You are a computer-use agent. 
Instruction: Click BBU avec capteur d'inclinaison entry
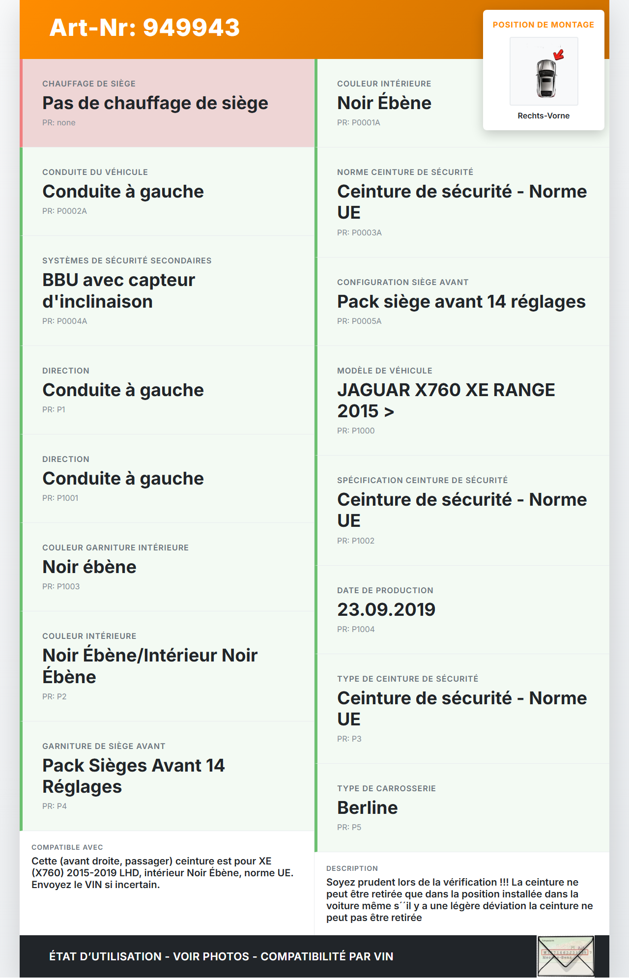tap(118, 290)
